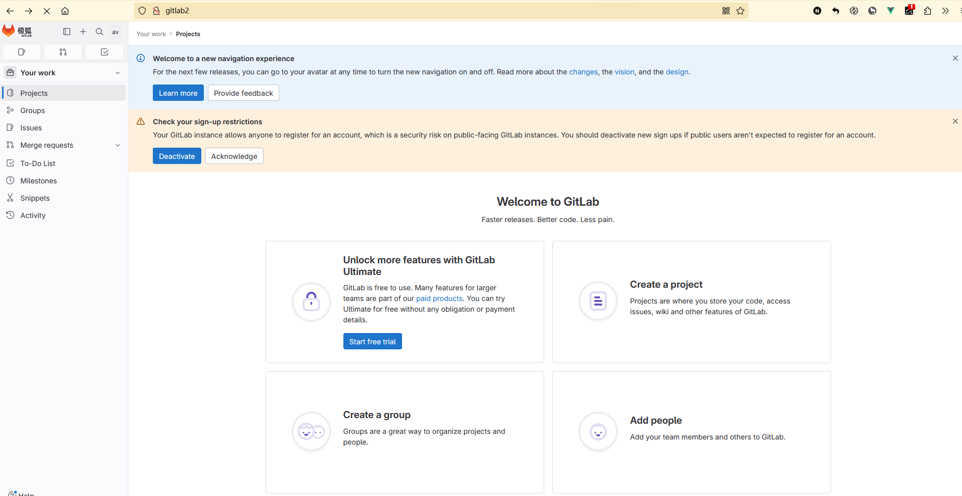Click the project document icon
This screenshot has width=962, height=496.
[x=598, y=301]
